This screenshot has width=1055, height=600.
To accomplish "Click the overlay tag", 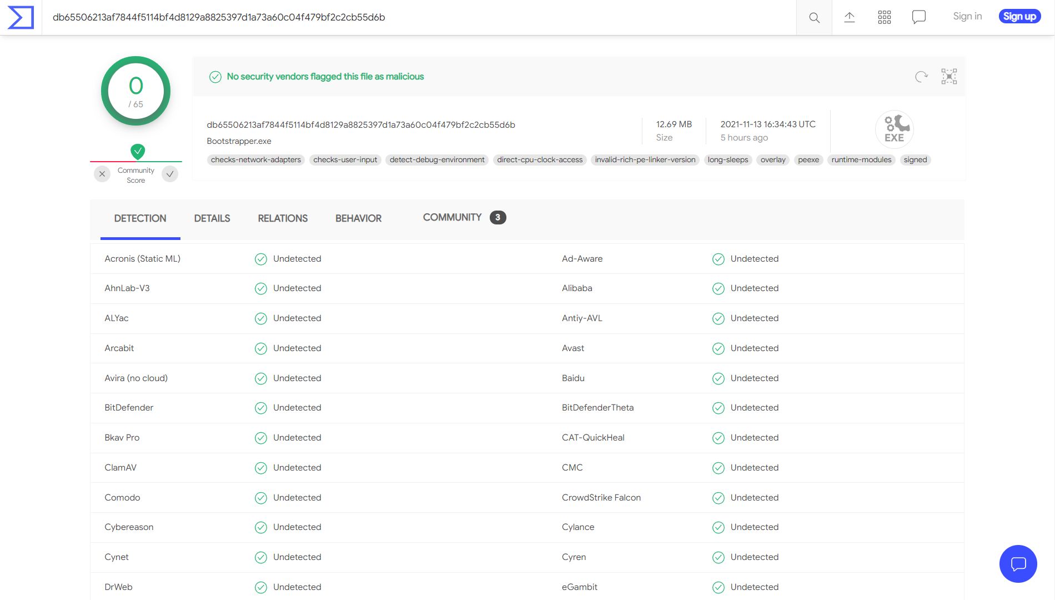I will pos(773,159).
